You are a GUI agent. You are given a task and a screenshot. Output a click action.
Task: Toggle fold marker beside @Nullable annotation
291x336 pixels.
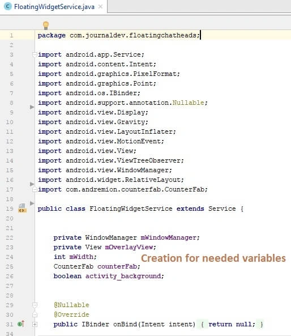(35, 305)
